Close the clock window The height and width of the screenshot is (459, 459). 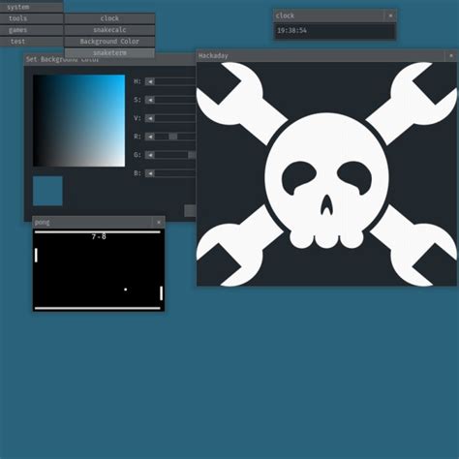click(390, 15)
